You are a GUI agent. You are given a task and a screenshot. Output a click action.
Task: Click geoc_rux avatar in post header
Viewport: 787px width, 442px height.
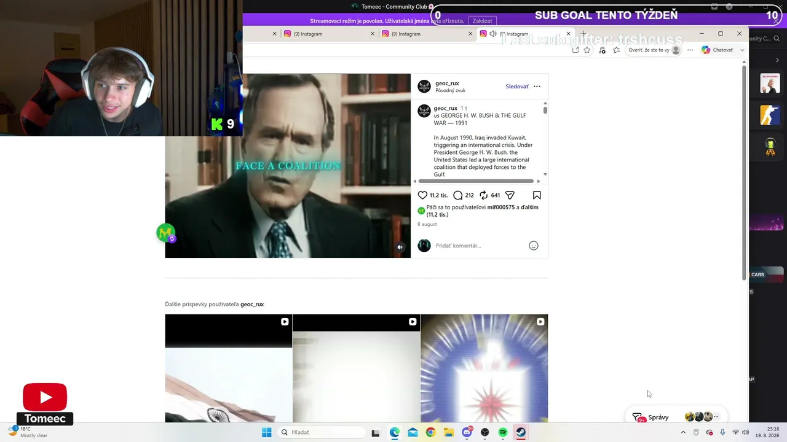(424, 87)
